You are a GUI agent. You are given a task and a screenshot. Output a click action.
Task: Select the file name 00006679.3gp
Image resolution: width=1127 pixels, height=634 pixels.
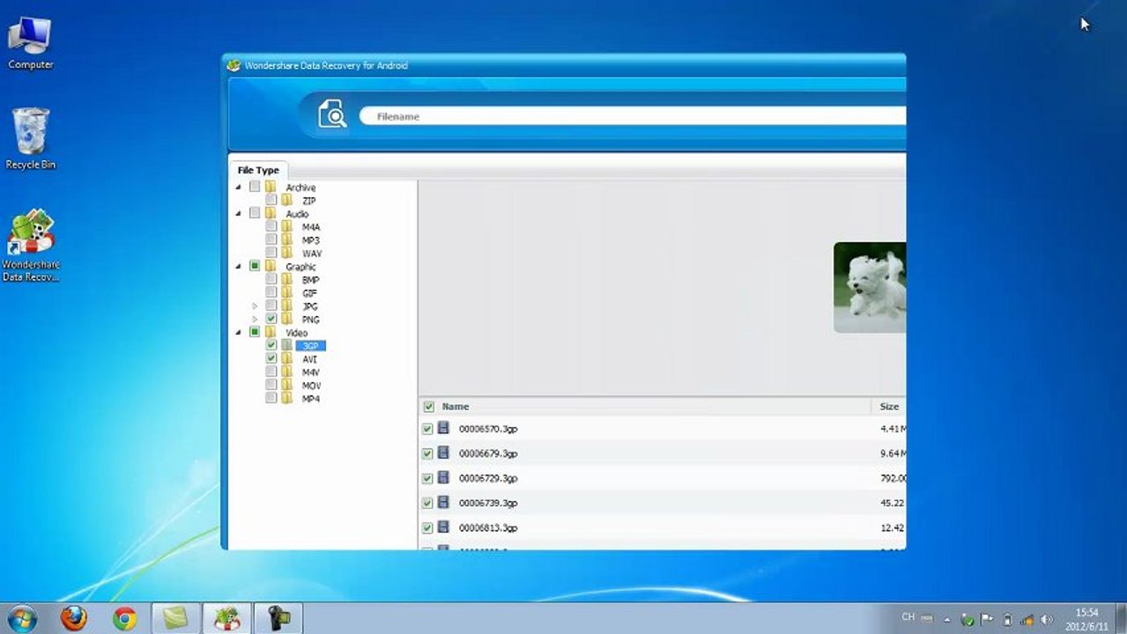[488, 453]
